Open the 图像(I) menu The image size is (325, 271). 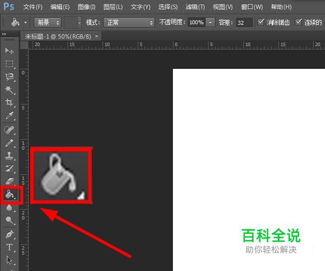tap(86, 7)
